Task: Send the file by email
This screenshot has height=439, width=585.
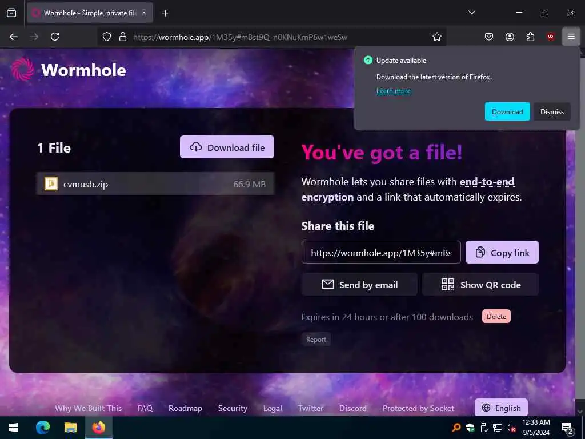Action: pyautogui.click(x=359, y=285)
